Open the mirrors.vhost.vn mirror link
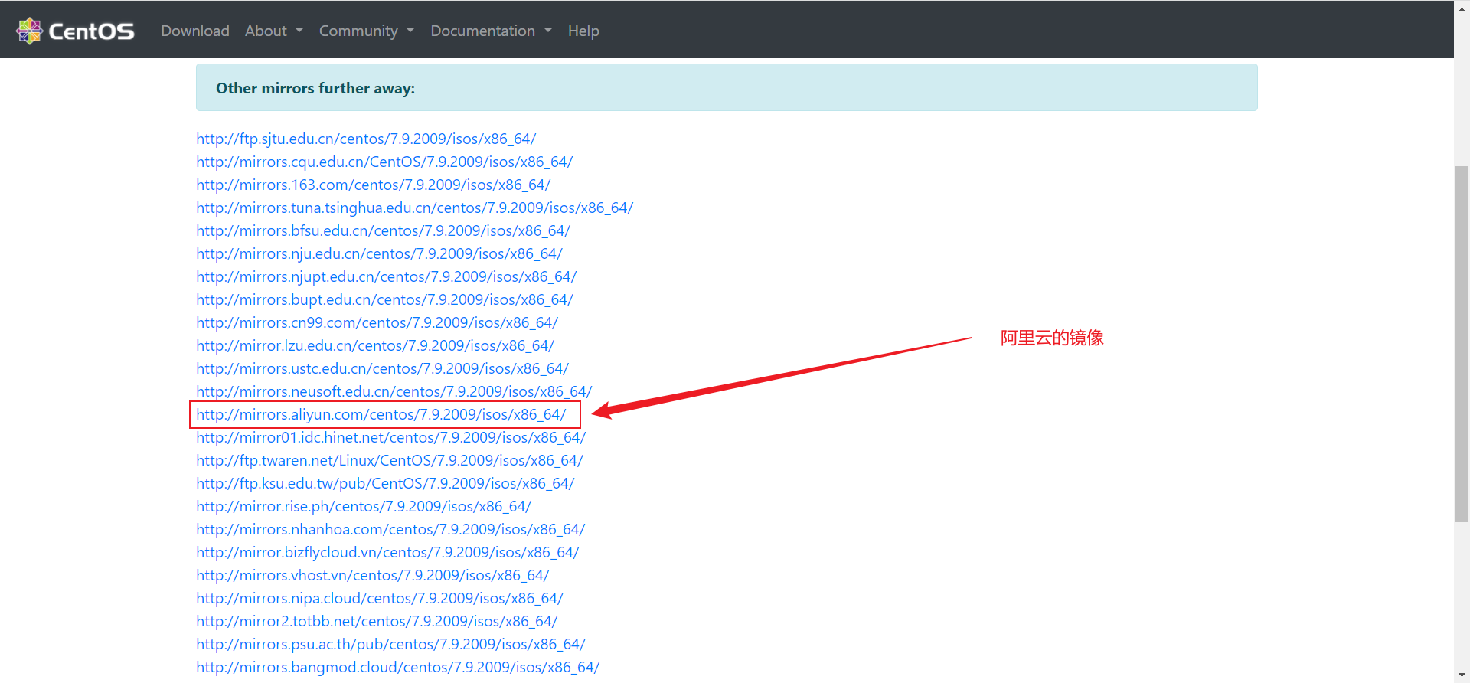This screenshot has width=1470, height=683. click(x=373, y=575)
